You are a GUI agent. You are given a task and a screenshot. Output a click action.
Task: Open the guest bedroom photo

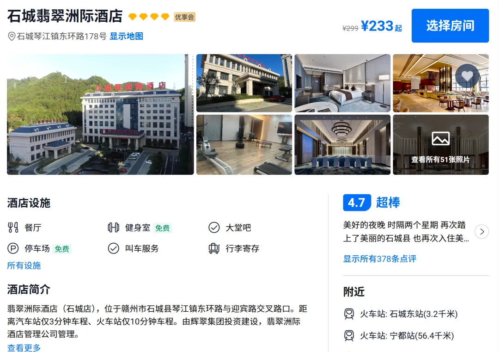point(342,83)
